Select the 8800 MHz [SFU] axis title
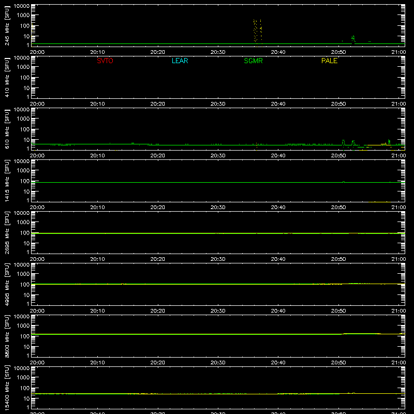Viewport: 414px width, 414px height. (7, 336)
